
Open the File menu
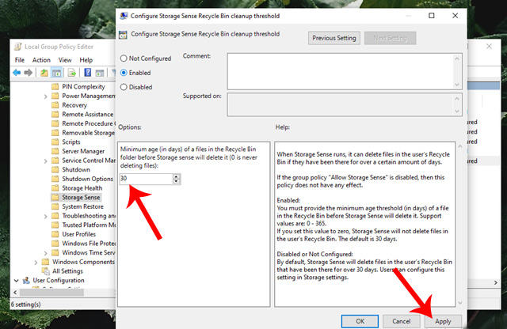pyautogui.click(x=19, y=60)
